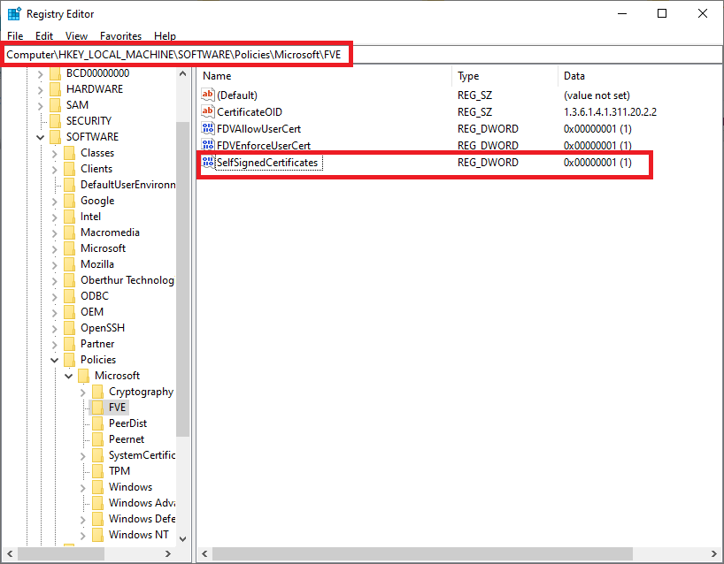This screenshot has height=564, width=724.
Task: Click the values pane horizontal scrollbar thumb
Action: (x=422, y=553)
